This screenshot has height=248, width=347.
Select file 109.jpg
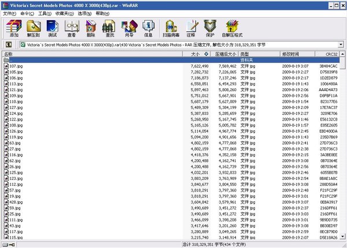(16, 96)
